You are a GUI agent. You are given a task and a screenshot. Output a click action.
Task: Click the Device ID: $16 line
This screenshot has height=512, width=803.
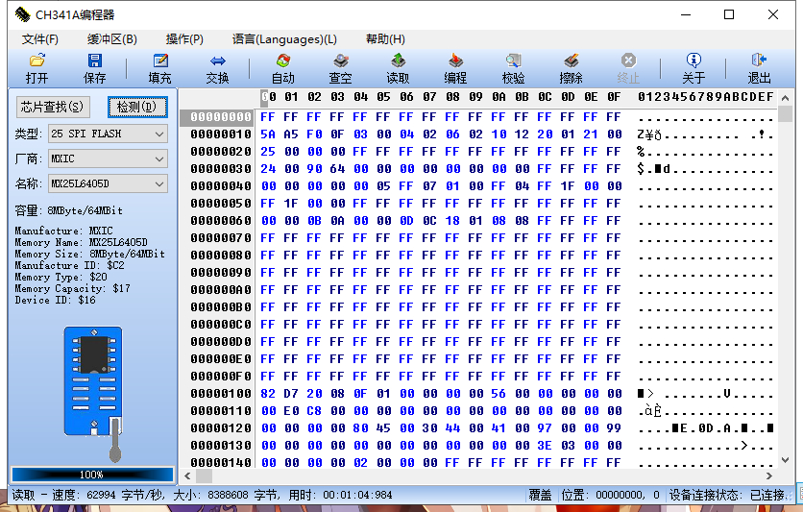pyautogui.click(x=56, y=300)
